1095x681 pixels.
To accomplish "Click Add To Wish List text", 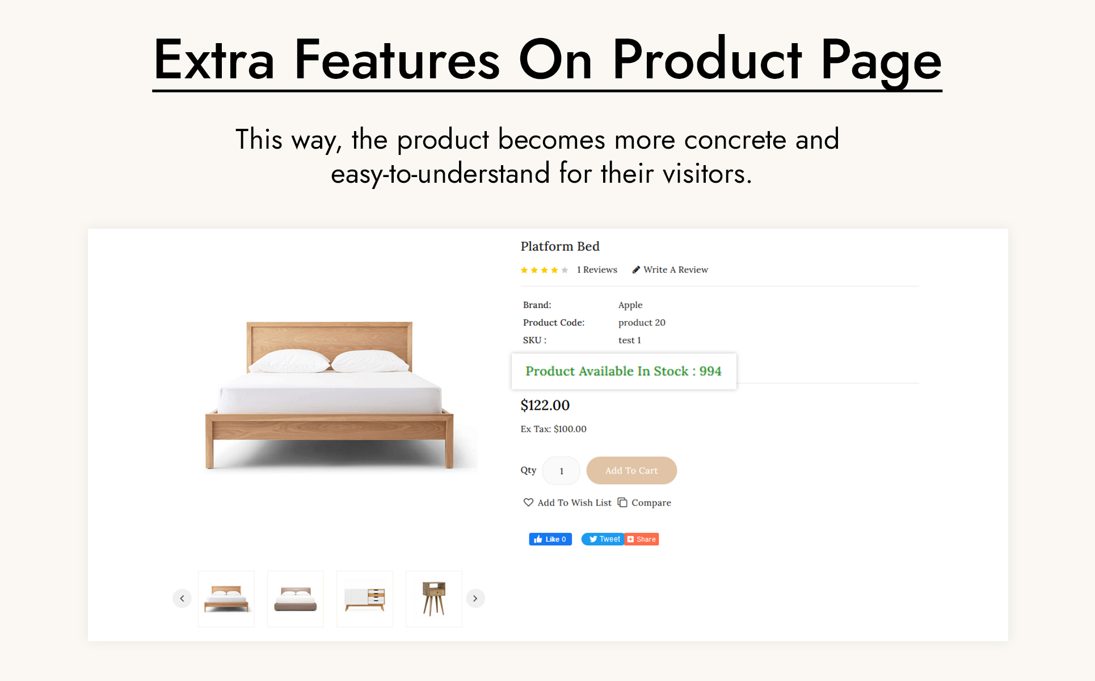I will click(574, 503).
